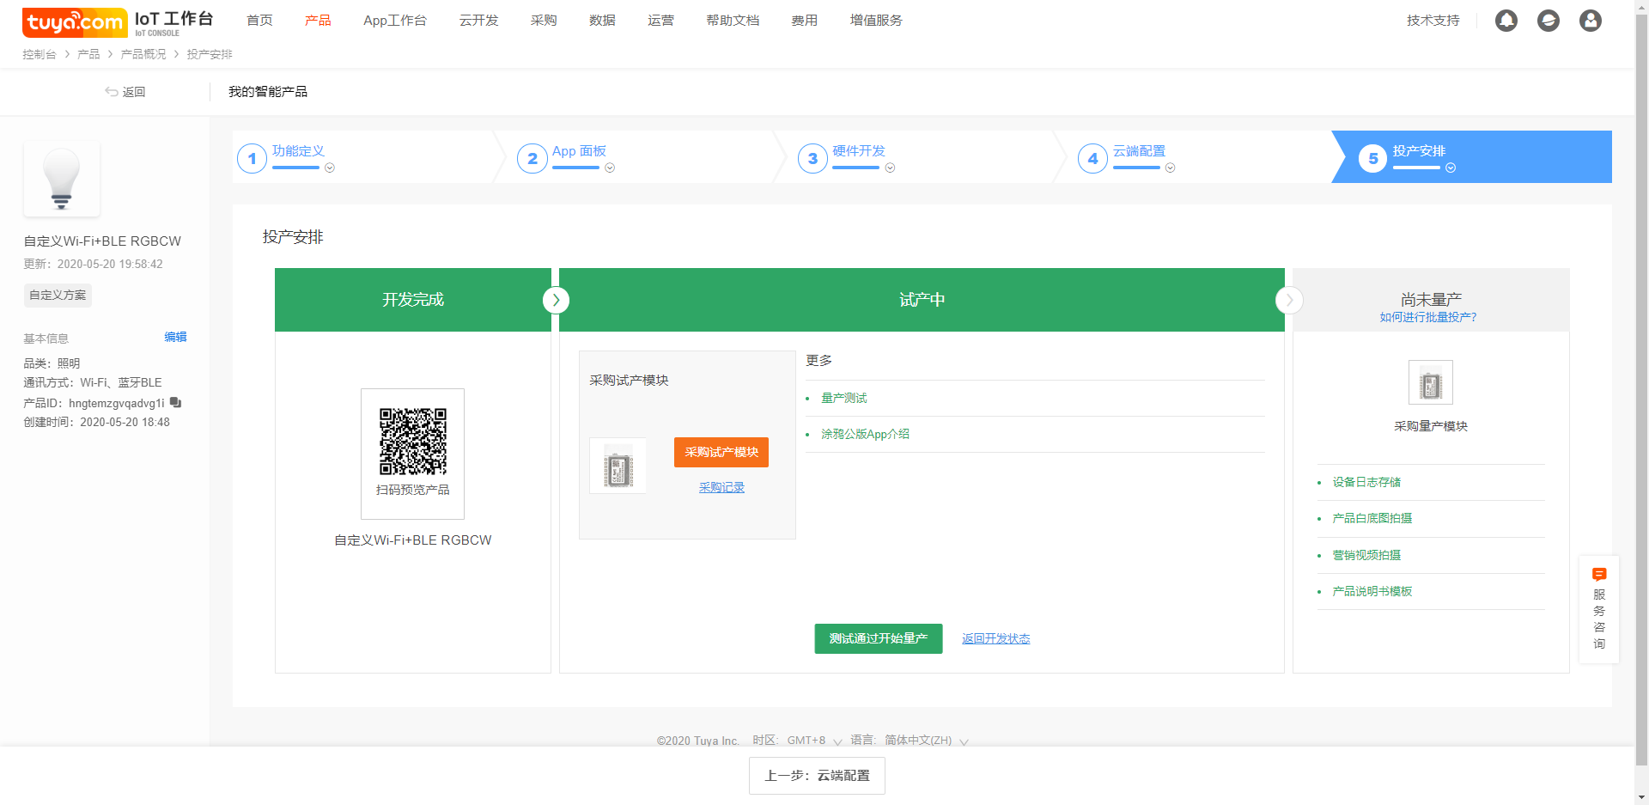Click the tuya.com logo
Image resolution: width=1649 pixels, height=805 pixels.
pyautogui.click(x=75, y=22)
